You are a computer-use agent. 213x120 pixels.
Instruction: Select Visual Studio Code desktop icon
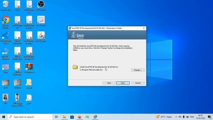6,38
